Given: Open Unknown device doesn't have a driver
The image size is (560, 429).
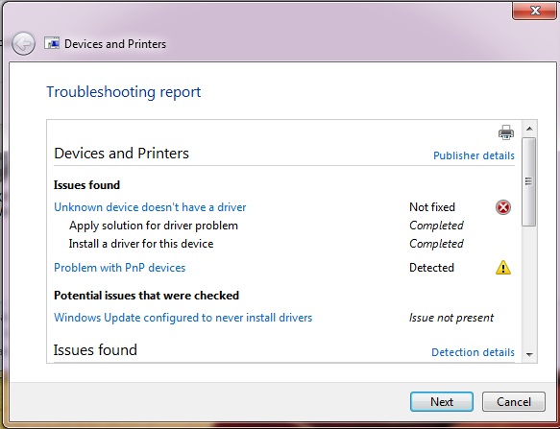Looking at the screenshot, I should pyautogui.click(x=150, y=207).
